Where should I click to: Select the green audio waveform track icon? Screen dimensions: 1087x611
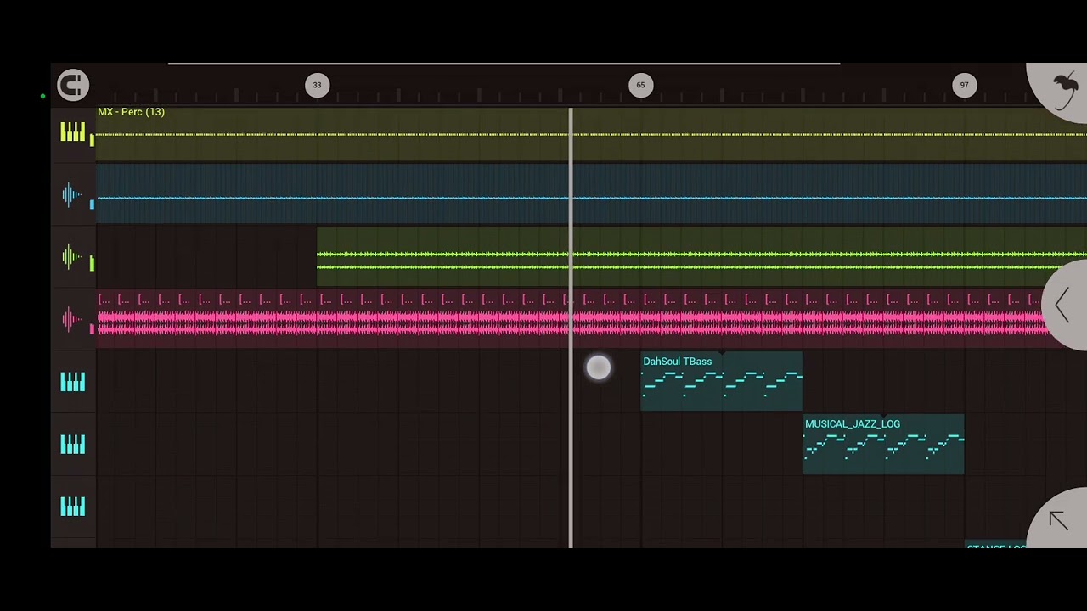click(x=72, y=257)
